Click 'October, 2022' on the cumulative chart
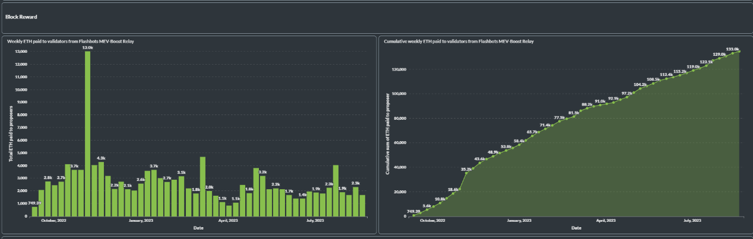The height and width of the screenshot is (239, 753). pyautogui.click(x=432, y=221)
